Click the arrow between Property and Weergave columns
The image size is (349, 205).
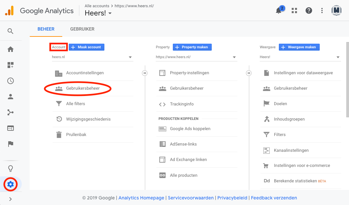tap(249, 73)
